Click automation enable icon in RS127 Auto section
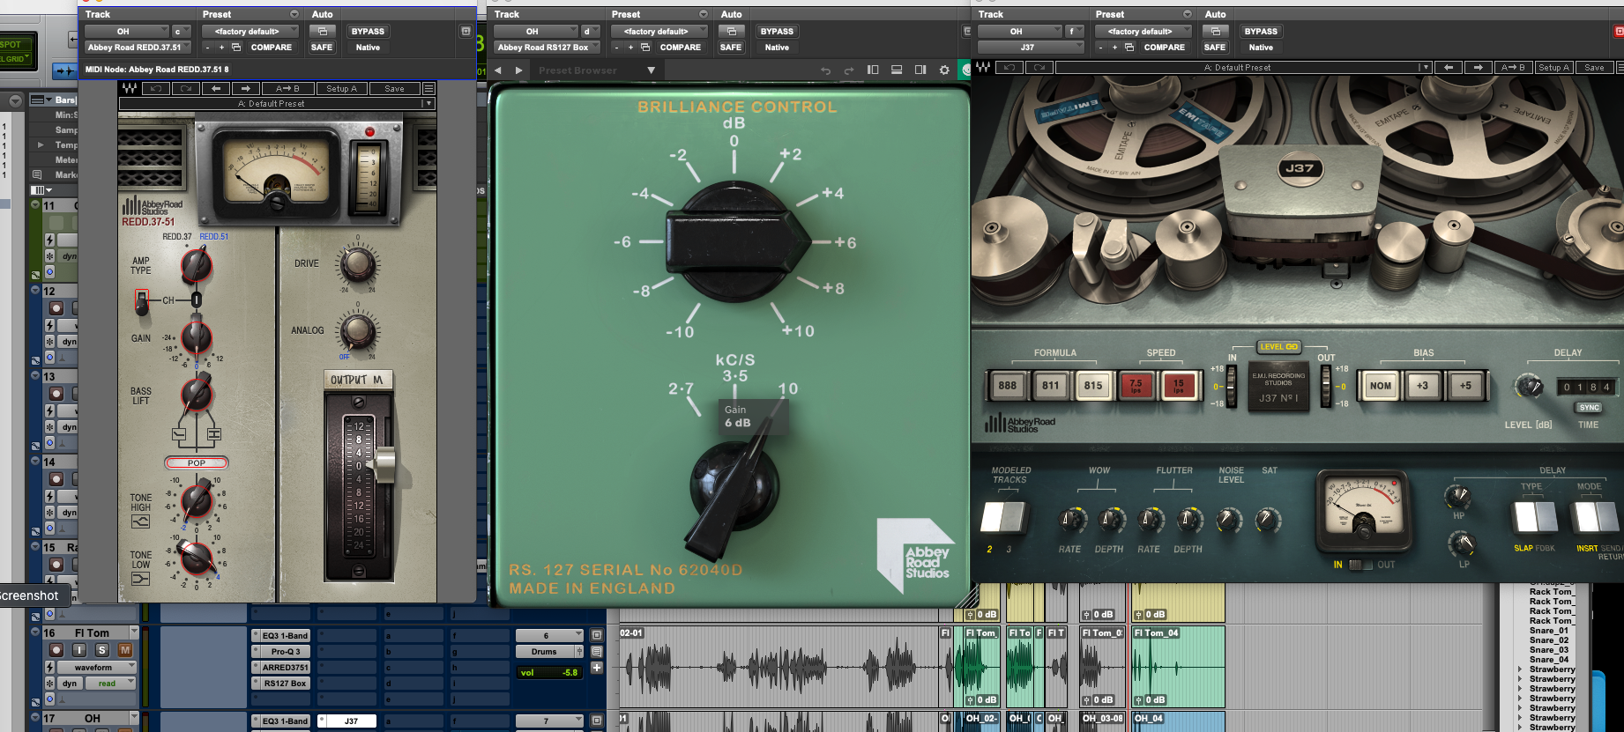Screen dimensions: 1624x732 click(732, 31)
